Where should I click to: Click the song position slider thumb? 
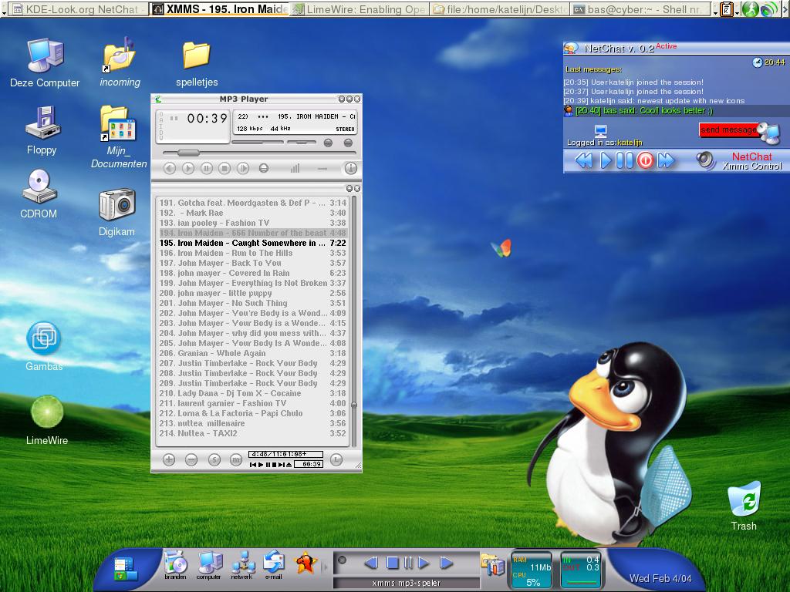tap(188, 153)
